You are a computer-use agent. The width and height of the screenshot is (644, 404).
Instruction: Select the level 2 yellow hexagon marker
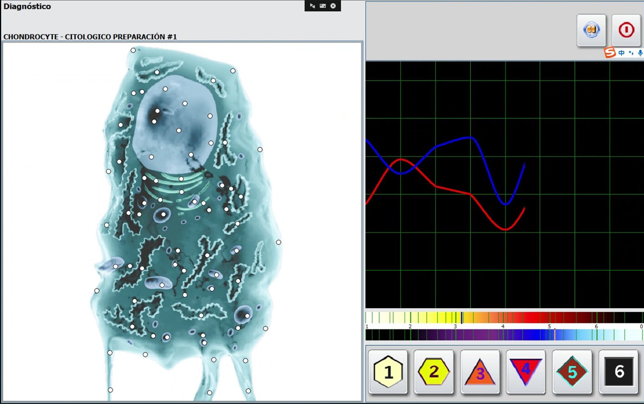coord(434,371)
